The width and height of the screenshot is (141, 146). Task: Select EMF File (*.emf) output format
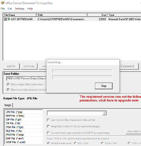(24, 138)
